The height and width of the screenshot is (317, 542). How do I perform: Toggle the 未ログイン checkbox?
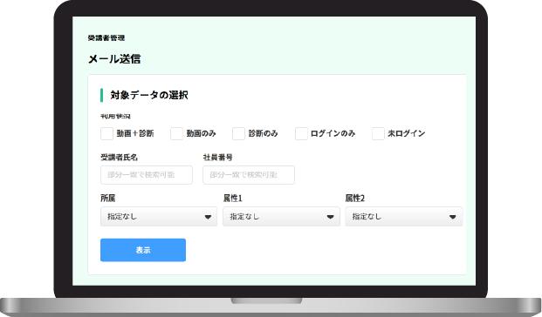(x=378, y=133)
